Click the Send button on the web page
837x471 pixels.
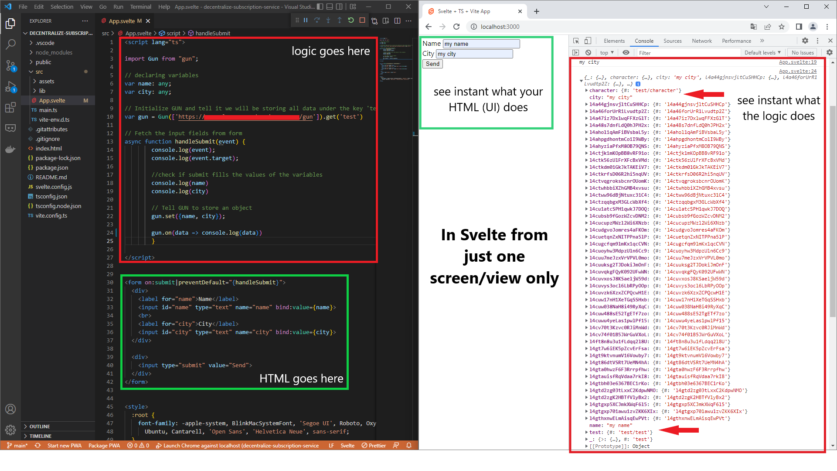click(432, 64)
